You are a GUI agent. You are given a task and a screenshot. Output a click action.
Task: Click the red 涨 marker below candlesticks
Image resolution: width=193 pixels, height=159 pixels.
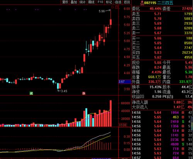point(84,93)
